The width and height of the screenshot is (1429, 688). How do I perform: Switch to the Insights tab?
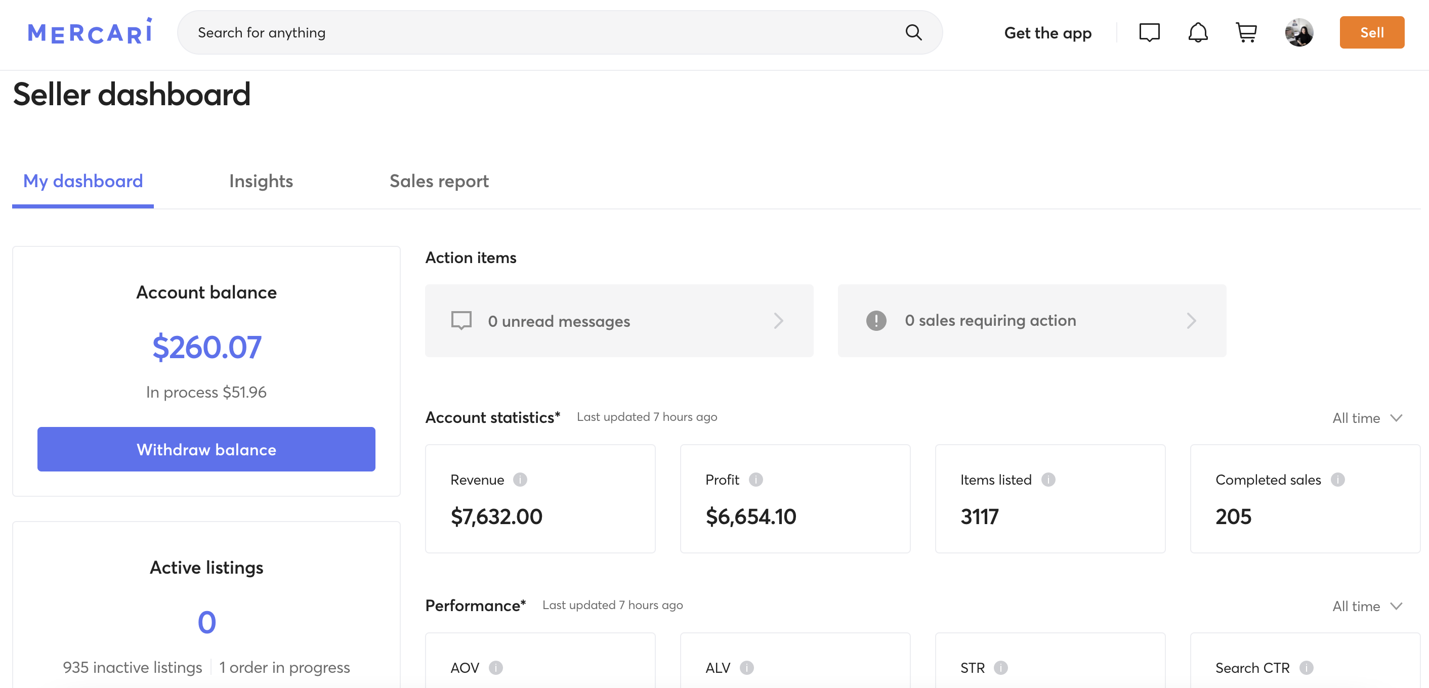tap(262, 180)
